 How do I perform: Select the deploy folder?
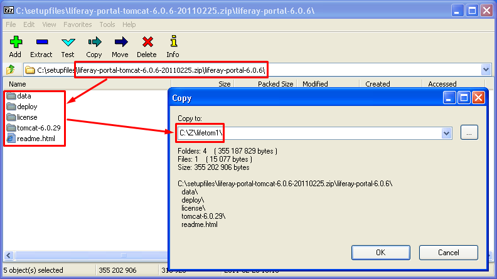point(22,107)
